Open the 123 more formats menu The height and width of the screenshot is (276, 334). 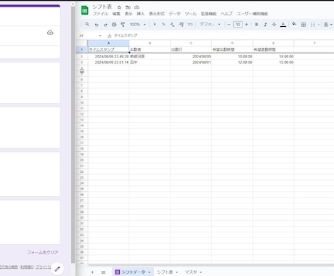(x=190, y=25)
